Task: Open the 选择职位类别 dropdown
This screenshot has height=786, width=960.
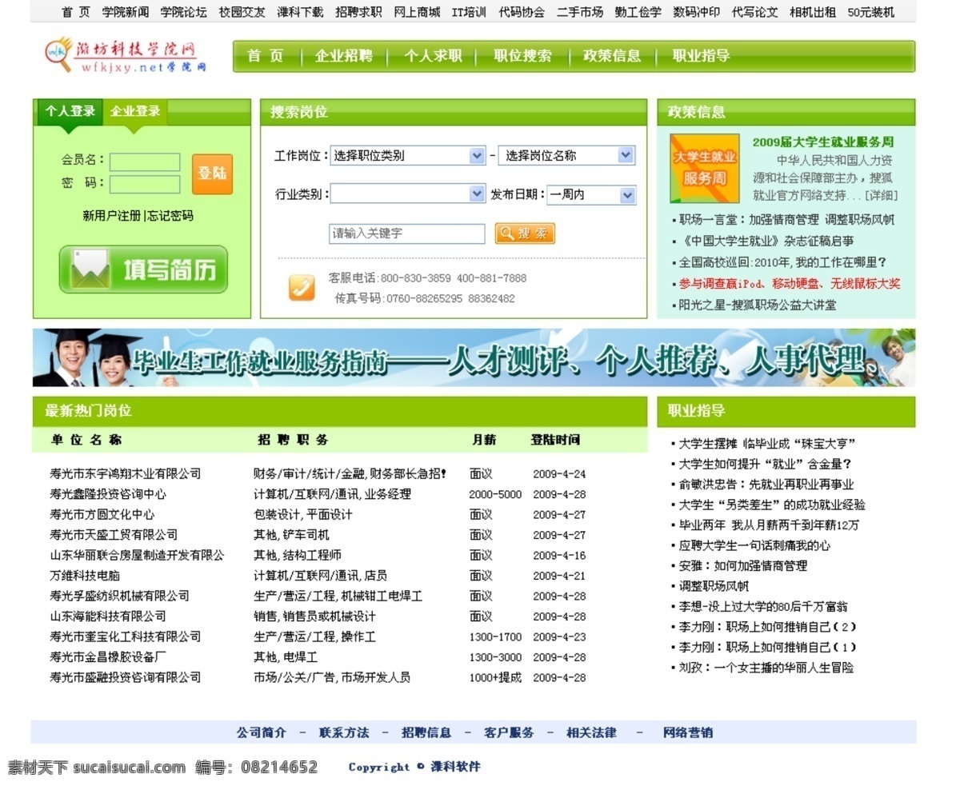Action: coord(408,156)
